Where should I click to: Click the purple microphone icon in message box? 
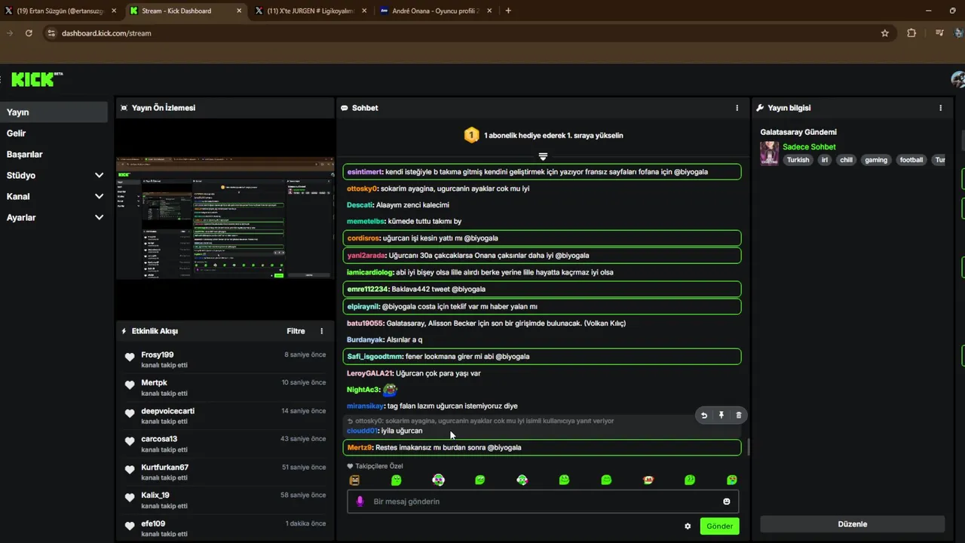click(x=360, y=502)
